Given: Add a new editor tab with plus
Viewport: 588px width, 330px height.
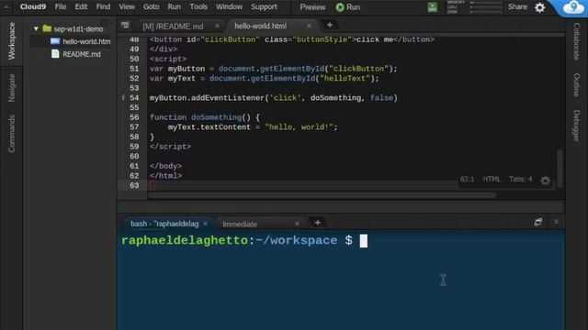Looking at the screenshot, I should [x=330, y=25].
